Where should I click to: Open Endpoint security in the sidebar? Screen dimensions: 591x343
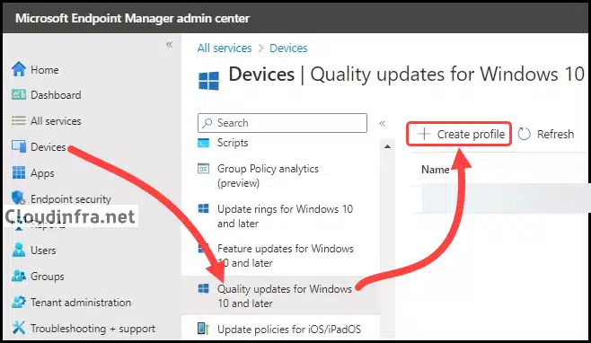tap(71, 198)
